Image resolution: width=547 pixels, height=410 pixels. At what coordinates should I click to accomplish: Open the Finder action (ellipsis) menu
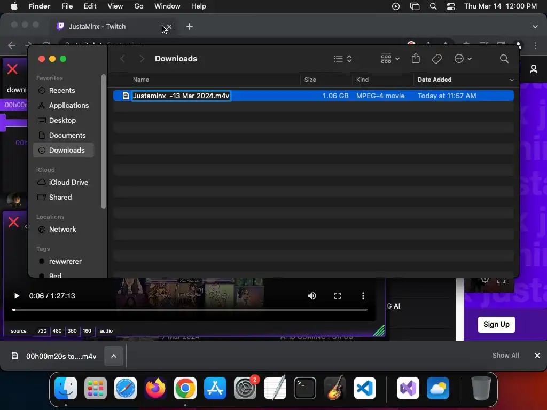(x=463, y=59)
